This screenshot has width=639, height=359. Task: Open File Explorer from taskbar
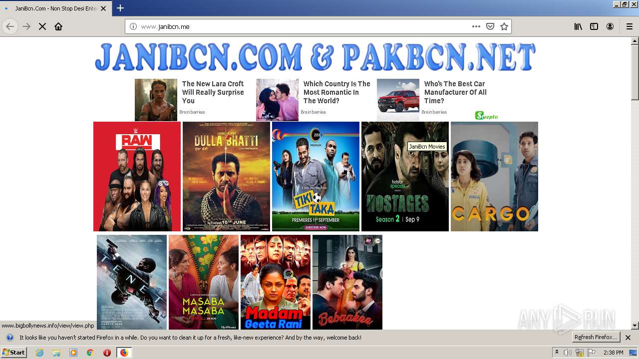56,353
